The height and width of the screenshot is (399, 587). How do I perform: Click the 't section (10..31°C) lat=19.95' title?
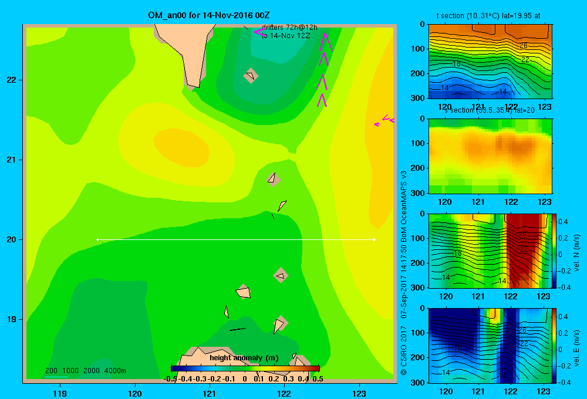(488, 16)
